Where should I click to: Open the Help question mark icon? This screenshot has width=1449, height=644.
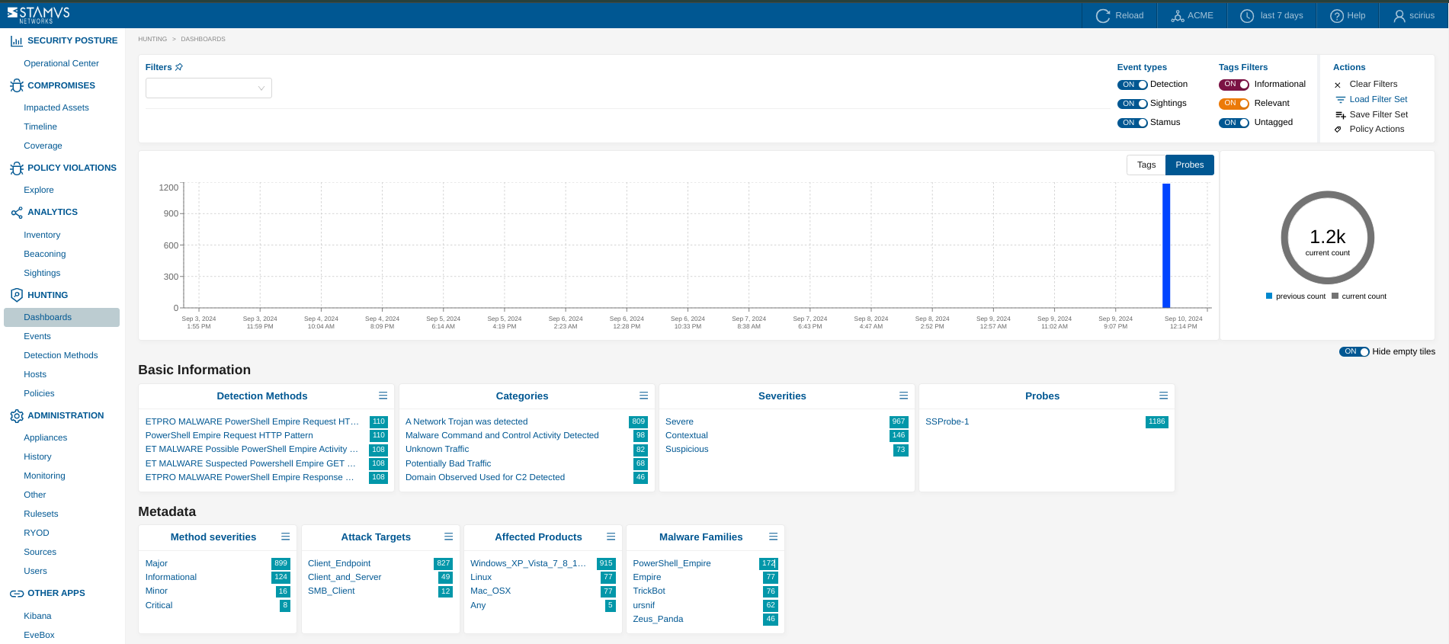(x=1337, y=15)
